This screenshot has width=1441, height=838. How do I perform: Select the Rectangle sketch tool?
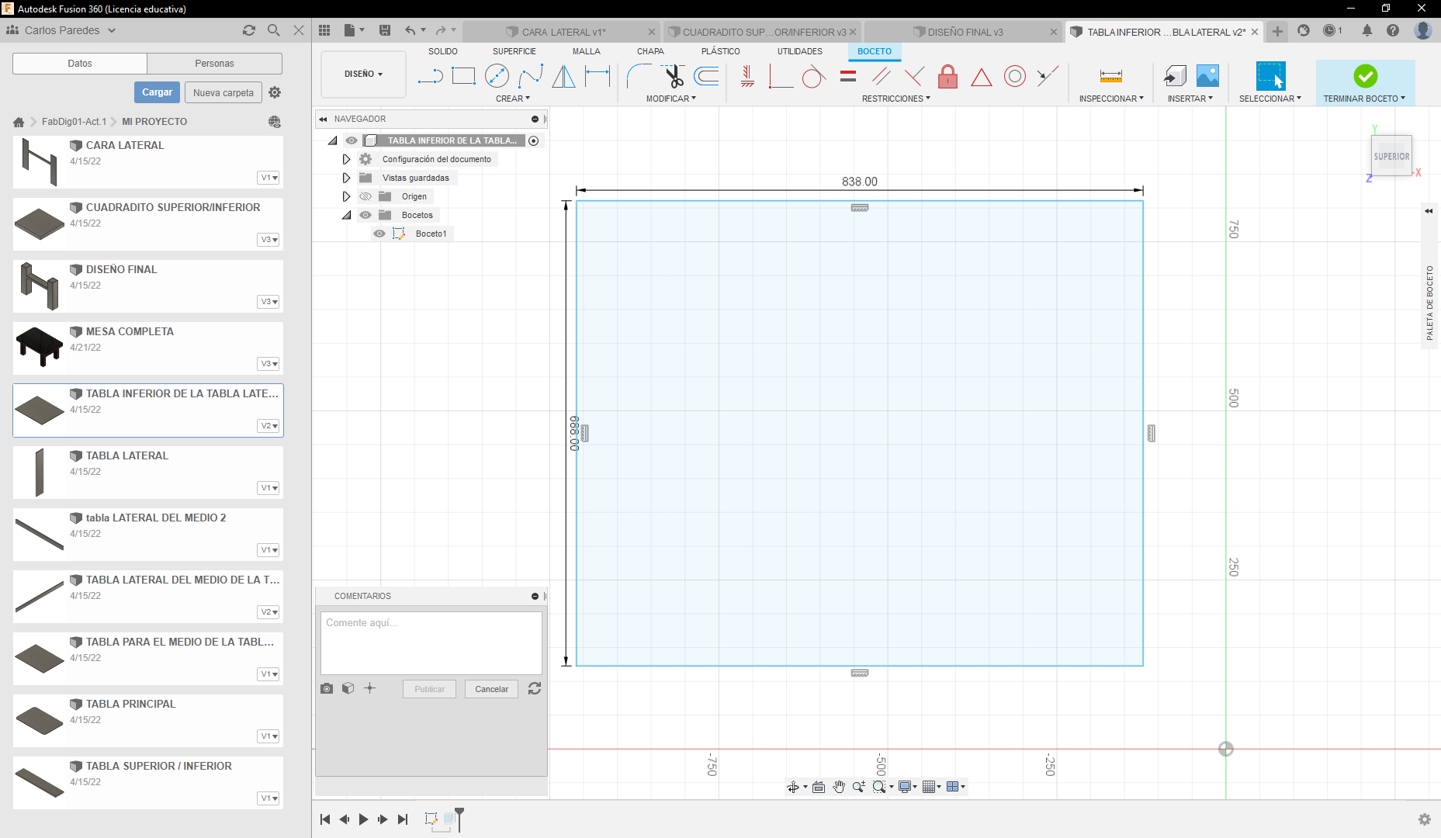pos(463,76)
